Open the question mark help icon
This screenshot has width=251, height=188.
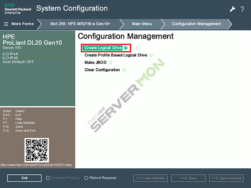click(242, 9)
